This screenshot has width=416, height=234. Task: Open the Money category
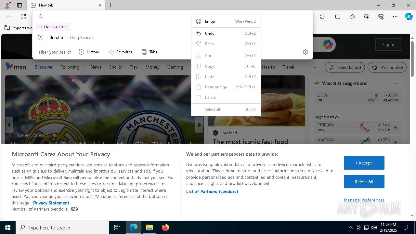tap(152, 67)
